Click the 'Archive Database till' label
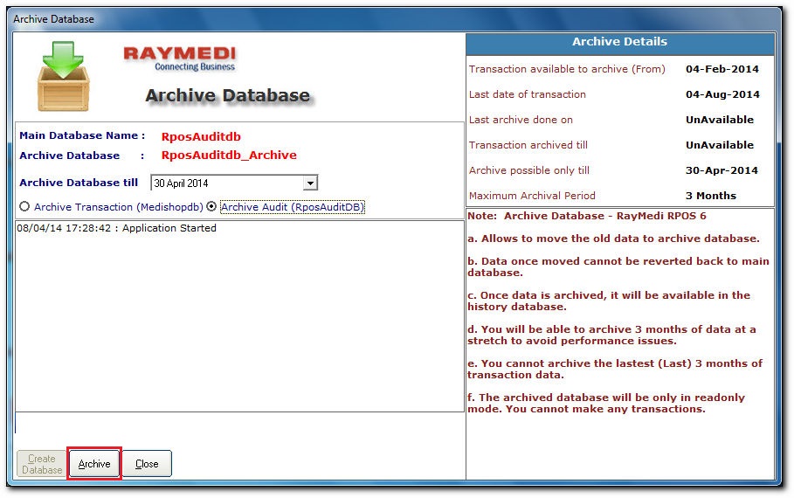 pyautogui.click(x=79, y=183)
